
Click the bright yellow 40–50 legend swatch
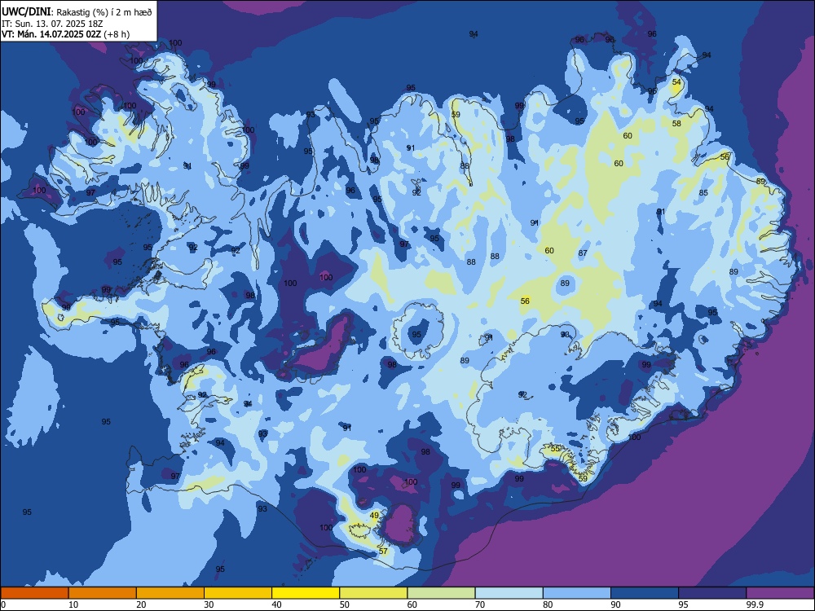306,593
